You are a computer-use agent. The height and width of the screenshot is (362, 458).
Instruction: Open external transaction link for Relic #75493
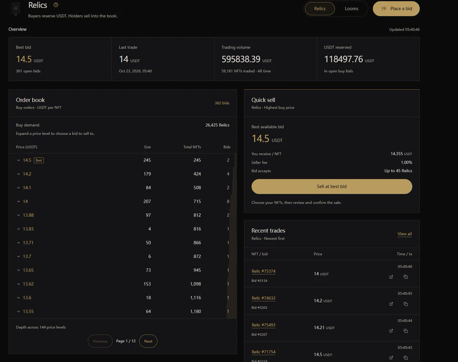click(391, 331)
